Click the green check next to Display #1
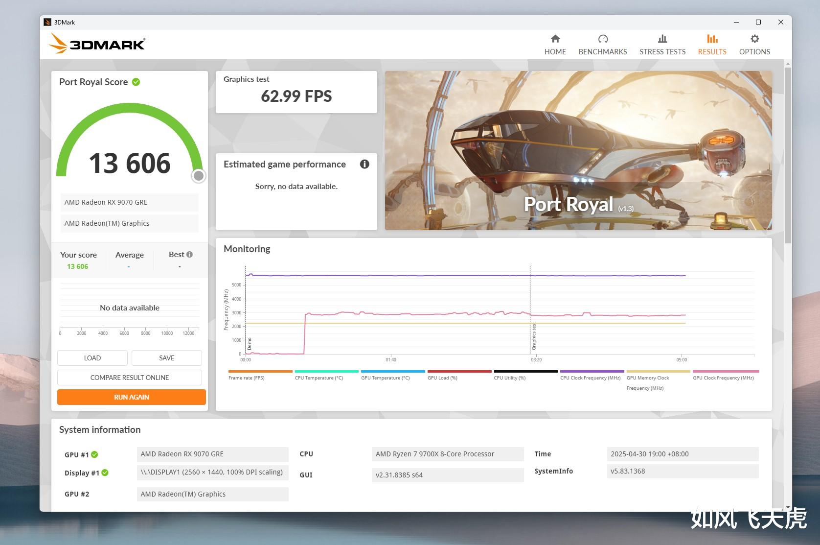 click(x=105, y=473)
